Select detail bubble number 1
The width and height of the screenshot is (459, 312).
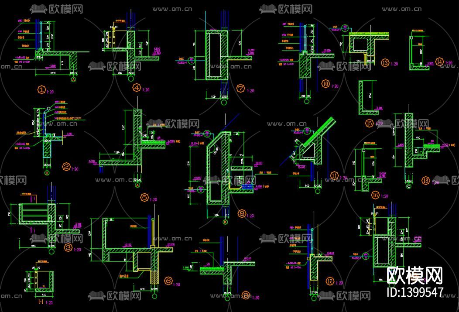[x=42, y=90]
